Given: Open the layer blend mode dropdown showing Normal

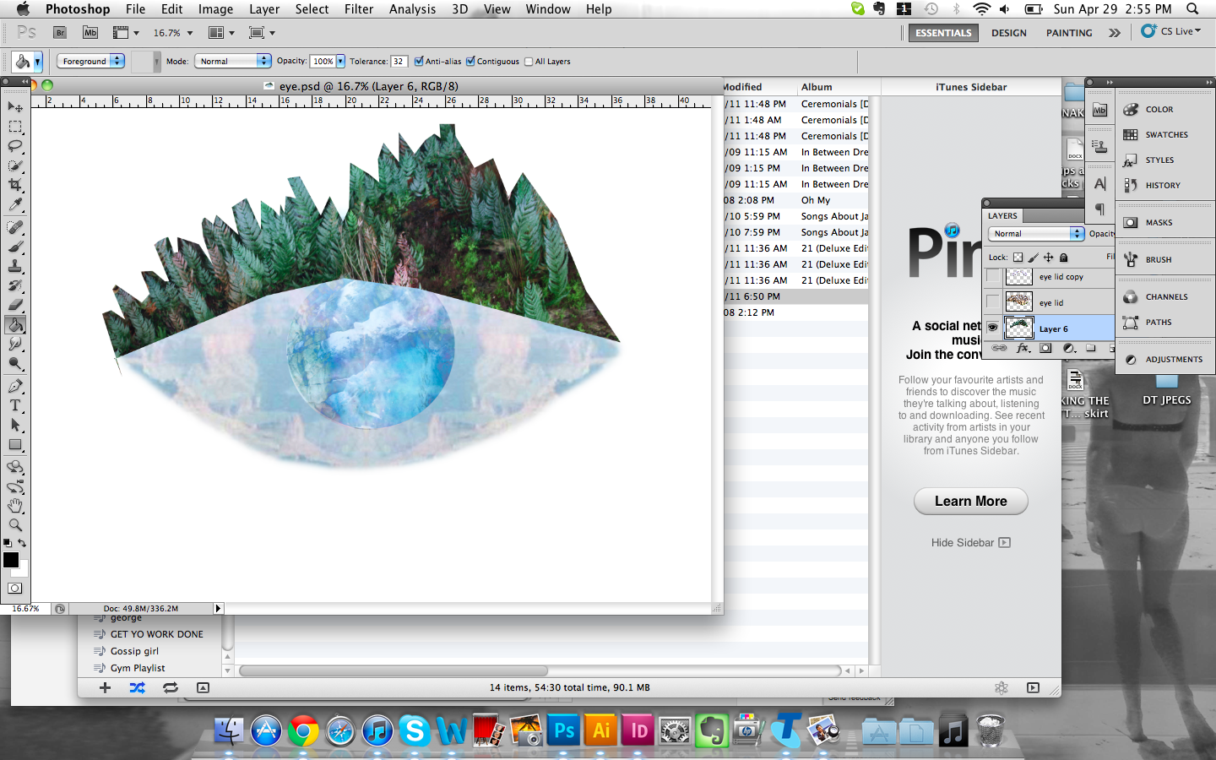Looking at the screenshot, I should pos(1036,234).
